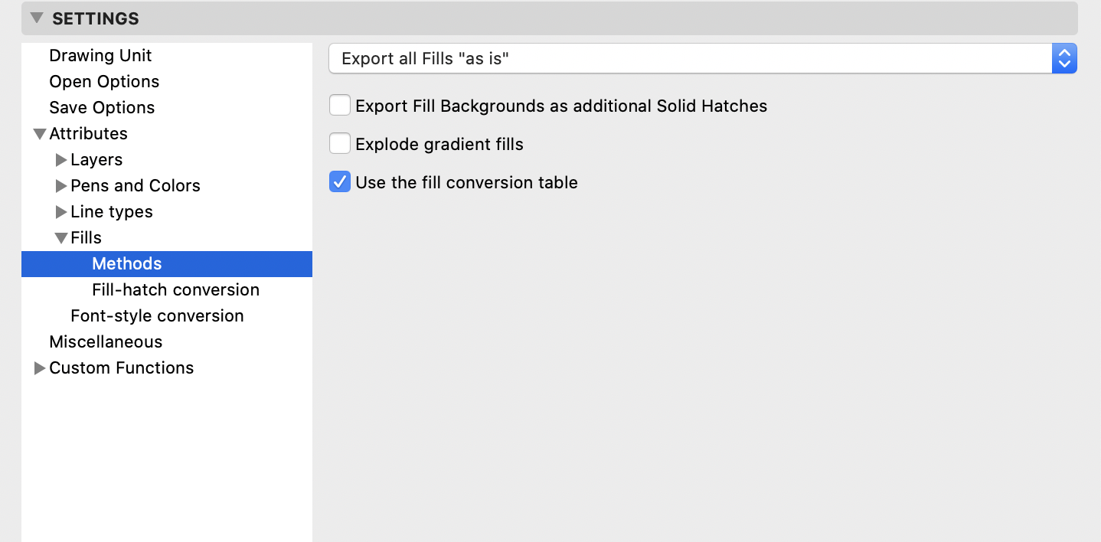
Task: Click the SETTINGS header bar
Action: point(550,18)
